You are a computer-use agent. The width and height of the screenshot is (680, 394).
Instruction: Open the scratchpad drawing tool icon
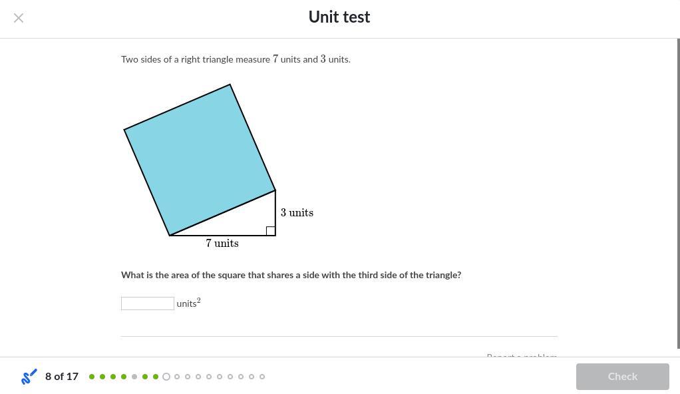pos(29,377)
